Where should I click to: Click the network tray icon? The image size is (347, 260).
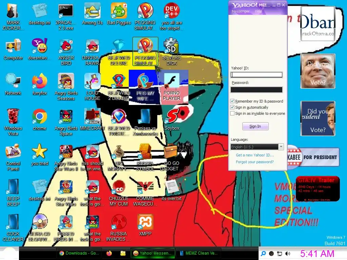pos(280,254)
